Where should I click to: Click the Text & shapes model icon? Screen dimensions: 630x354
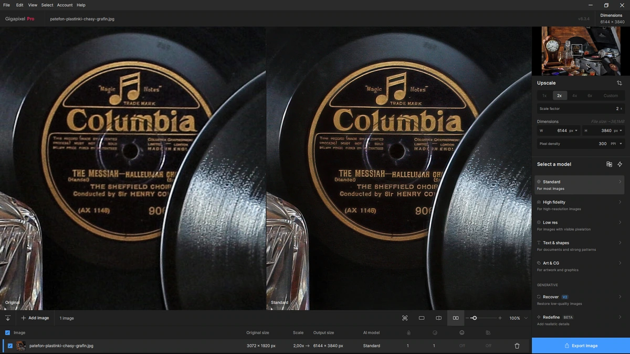(x=539, y=243)
